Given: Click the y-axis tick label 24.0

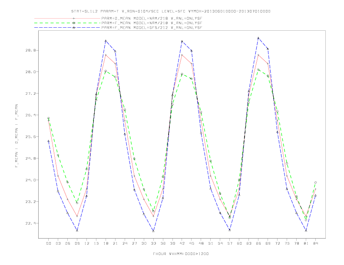Looking at the screenshot, I should tap(30, 180).
